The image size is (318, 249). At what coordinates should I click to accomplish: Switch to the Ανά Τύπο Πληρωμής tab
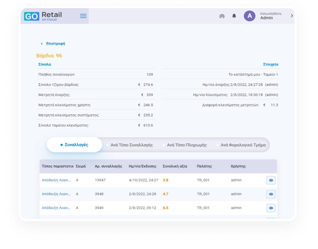[187, 145]
